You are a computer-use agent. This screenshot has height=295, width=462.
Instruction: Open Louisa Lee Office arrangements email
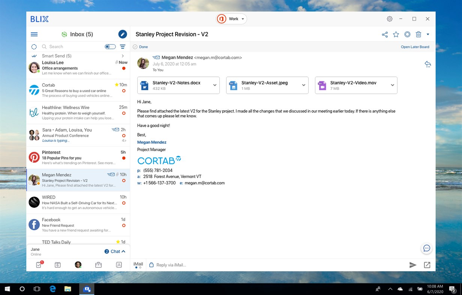(78, 68)
